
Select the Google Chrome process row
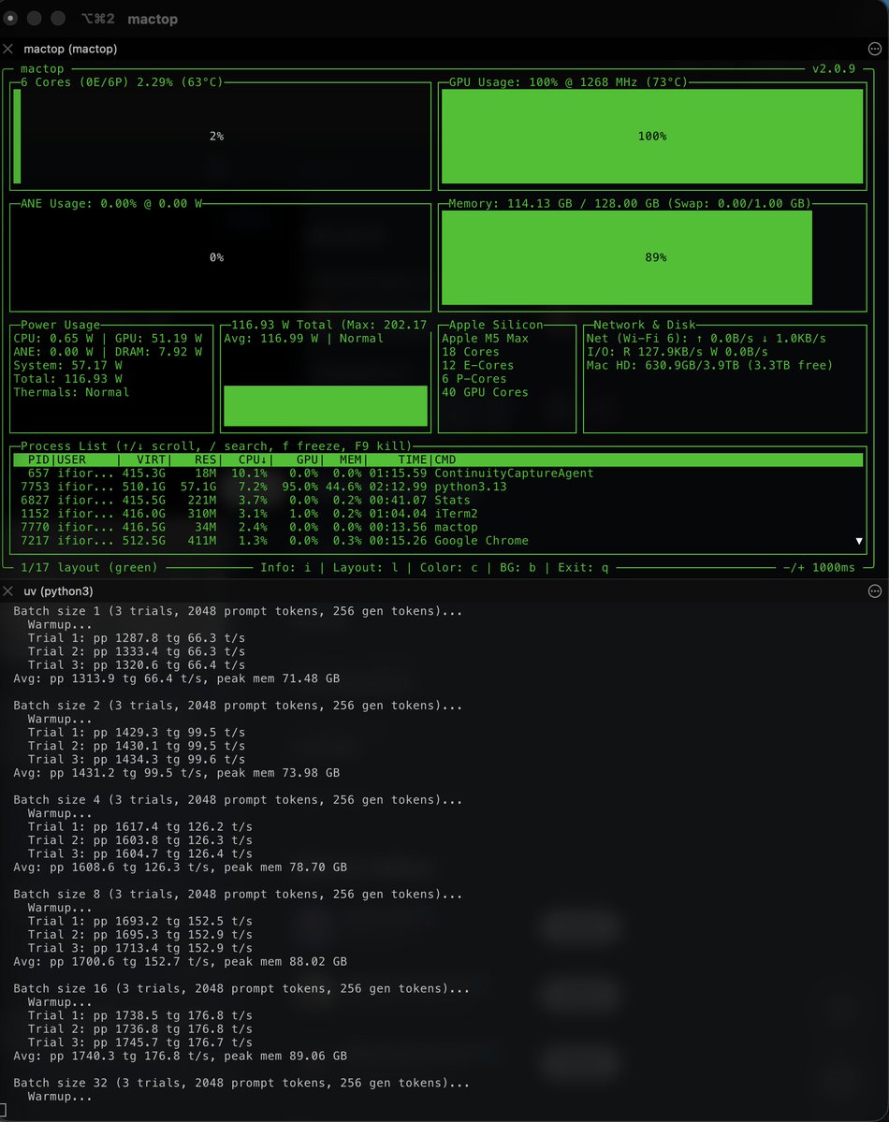[437, 541]
